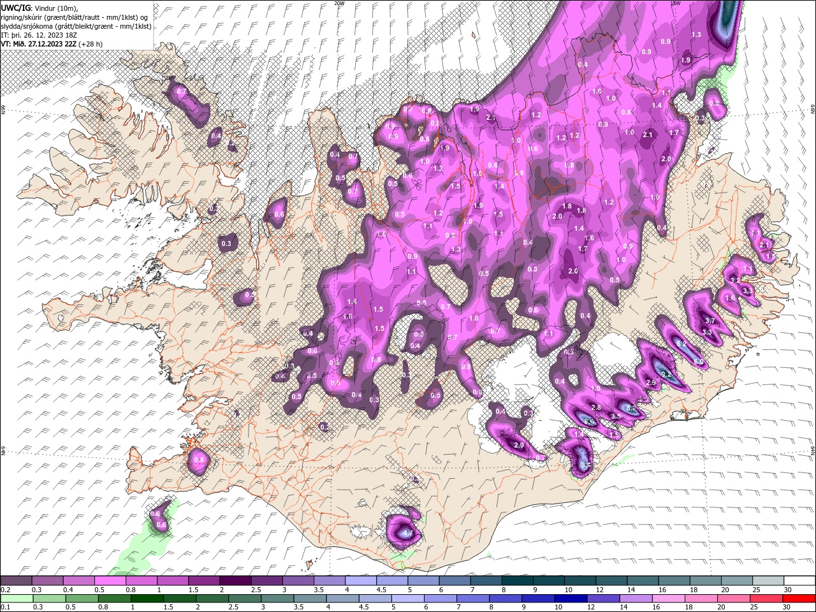This screenshot has width=816, height=612.
Task: Click the snow scale swatch between 12 and 14
Action: point(612,581)
